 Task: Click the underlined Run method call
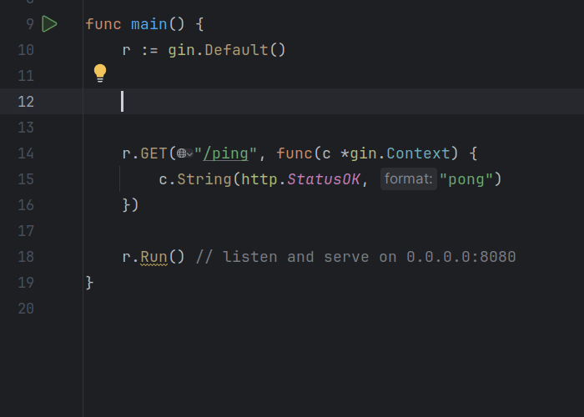[154, 257]
